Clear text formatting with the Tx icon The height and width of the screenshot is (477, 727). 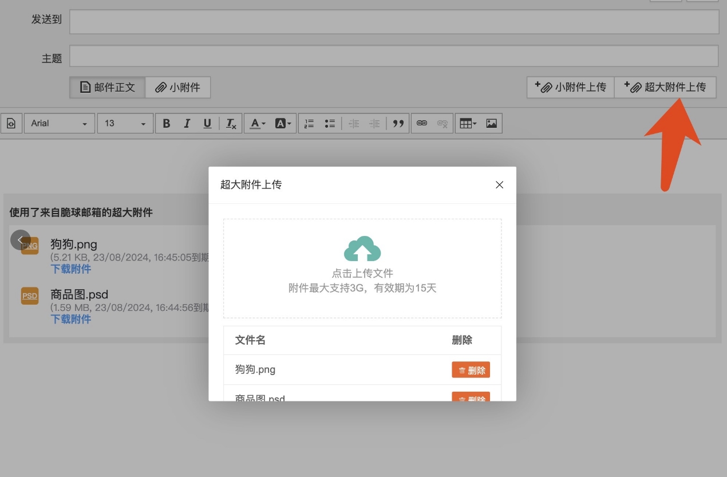click(x=230, y=123)
